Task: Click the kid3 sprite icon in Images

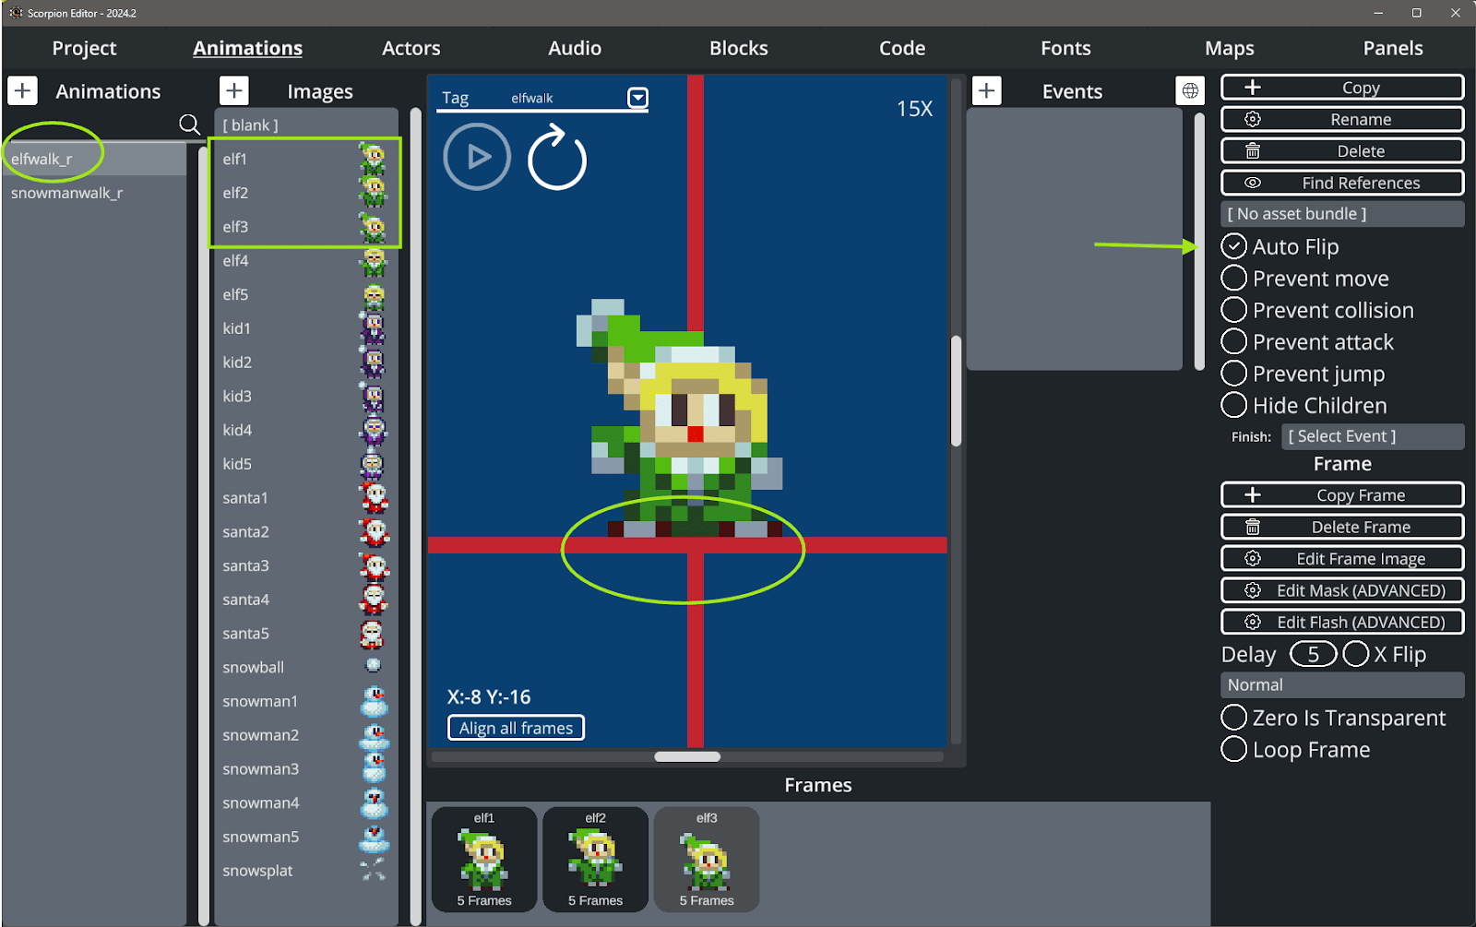Action: 373,397
